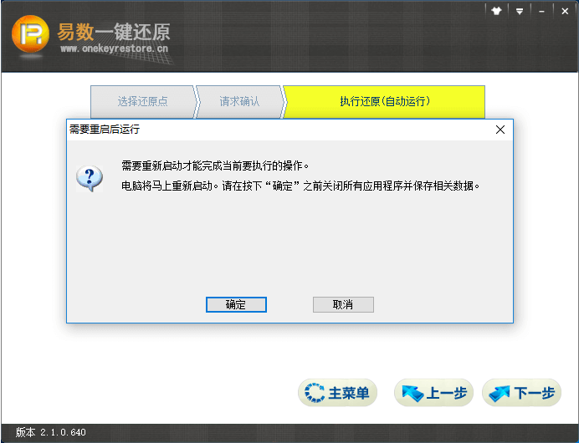The image size is (579, 443).
Task: Select the 选择还原点 step tab
Action: click(x=142, y=101)
